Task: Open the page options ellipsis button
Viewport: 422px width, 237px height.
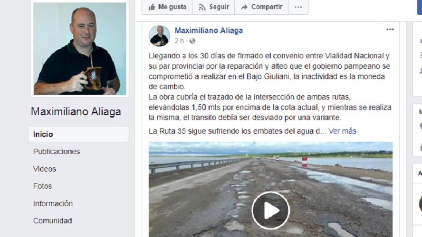Action: 298,7
